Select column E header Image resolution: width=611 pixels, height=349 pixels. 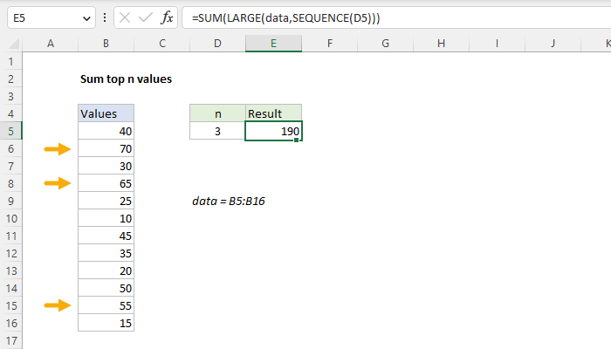tap(273, 44)
